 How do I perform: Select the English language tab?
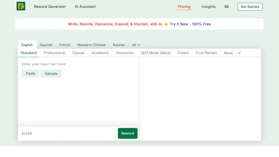point(27,45)
